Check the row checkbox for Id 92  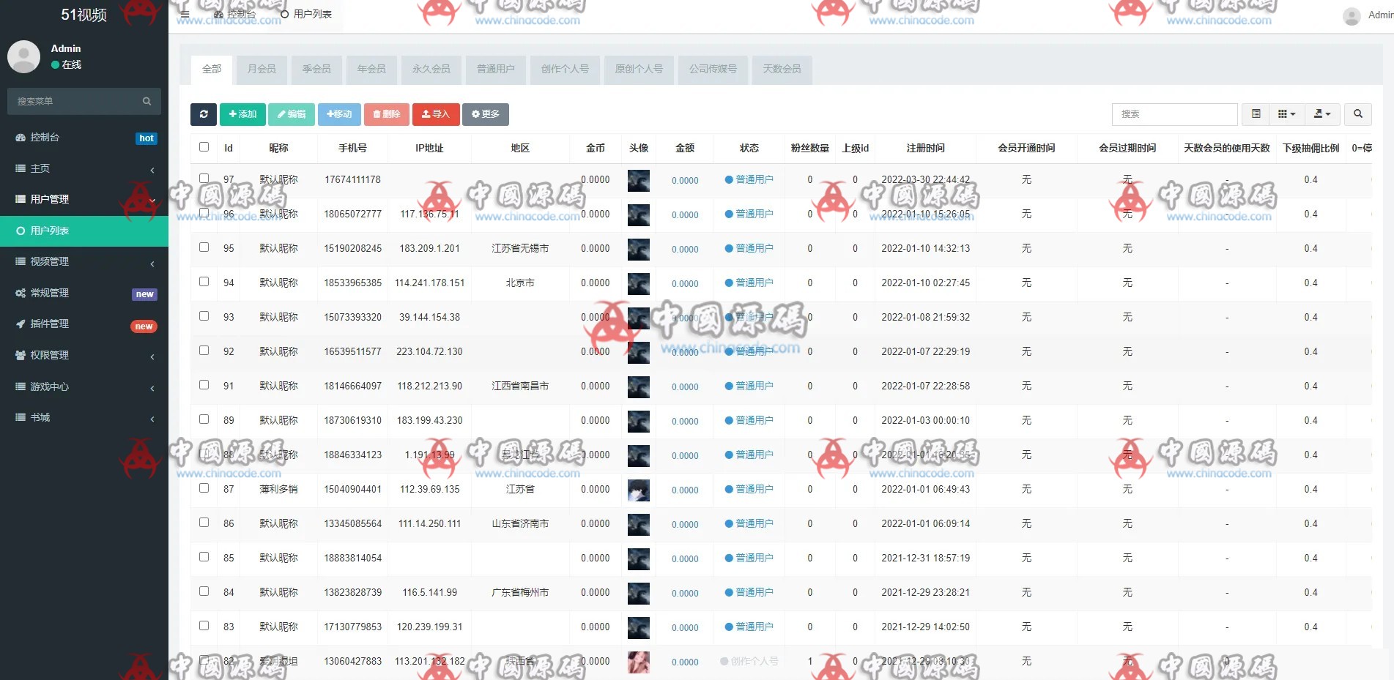tap(204, 351)
